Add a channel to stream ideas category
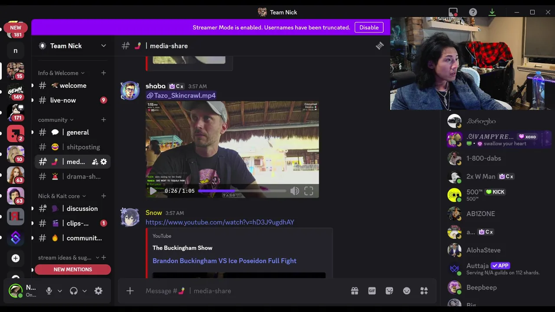Viewport: 555px width, 312px height. point(104,257)
